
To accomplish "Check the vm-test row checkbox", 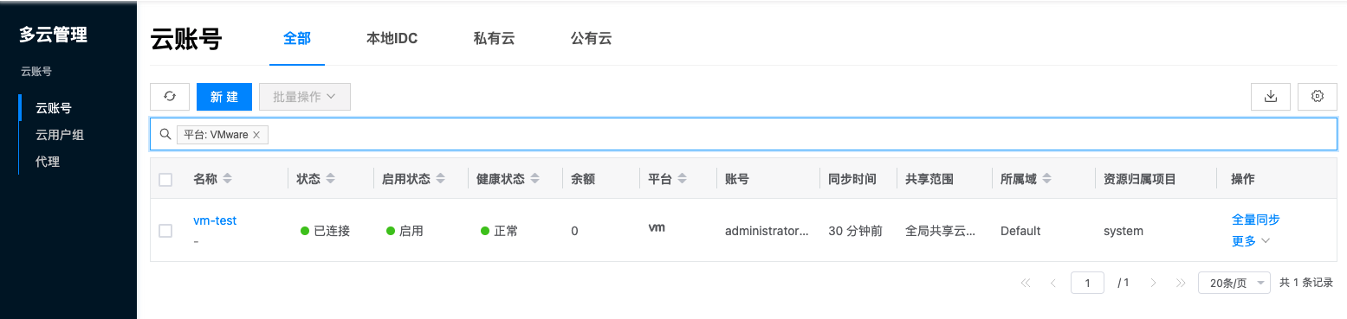I will 165,231.
